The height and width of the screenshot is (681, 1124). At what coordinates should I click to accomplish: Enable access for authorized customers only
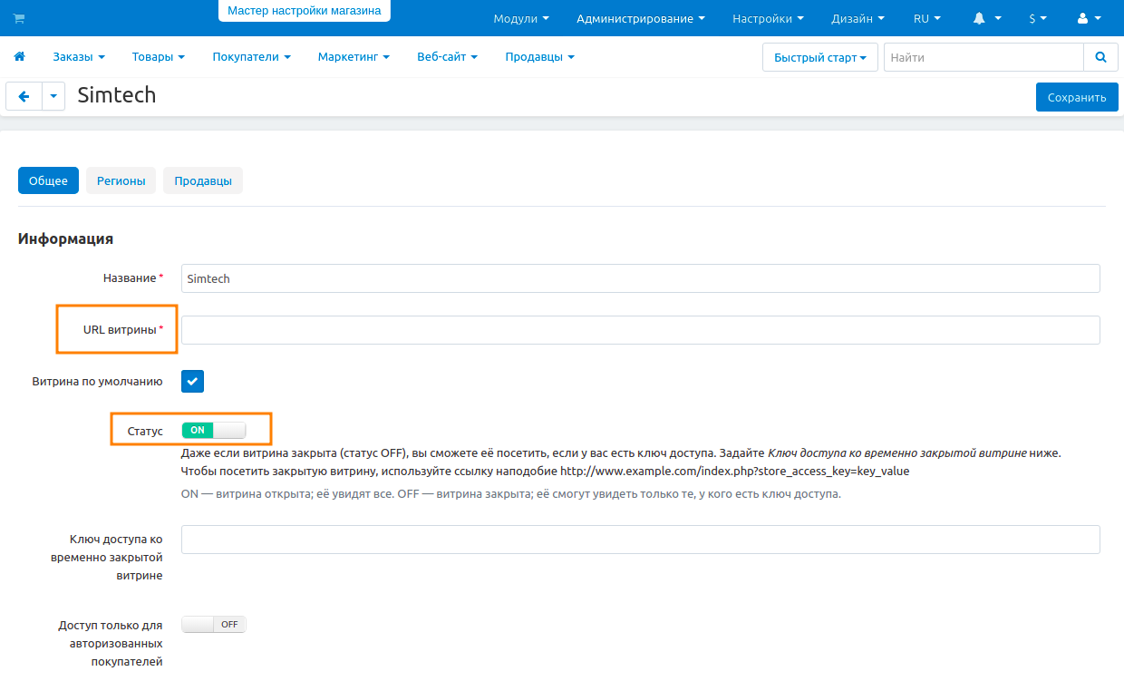pyautogui.click(x=213, y=625)
